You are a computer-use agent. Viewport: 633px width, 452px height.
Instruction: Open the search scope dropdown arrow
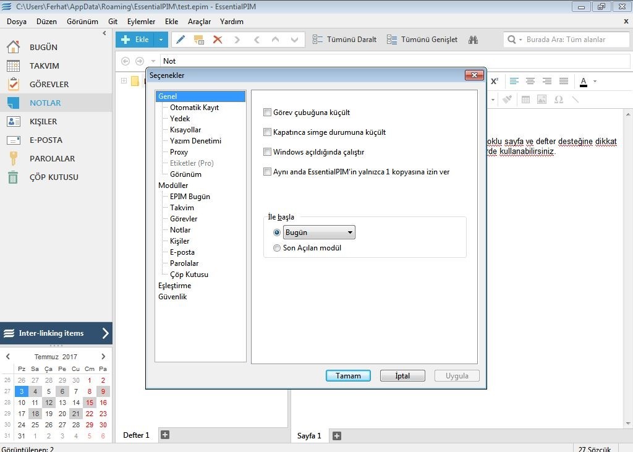520,40
